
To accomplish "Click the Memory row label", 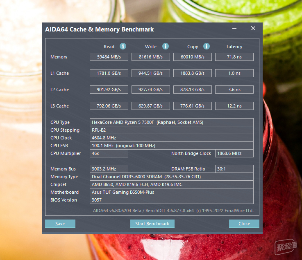I will [59, 57].
